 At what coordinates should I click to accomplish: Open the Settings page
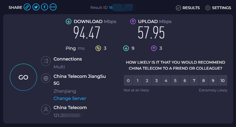pos(218,8)
